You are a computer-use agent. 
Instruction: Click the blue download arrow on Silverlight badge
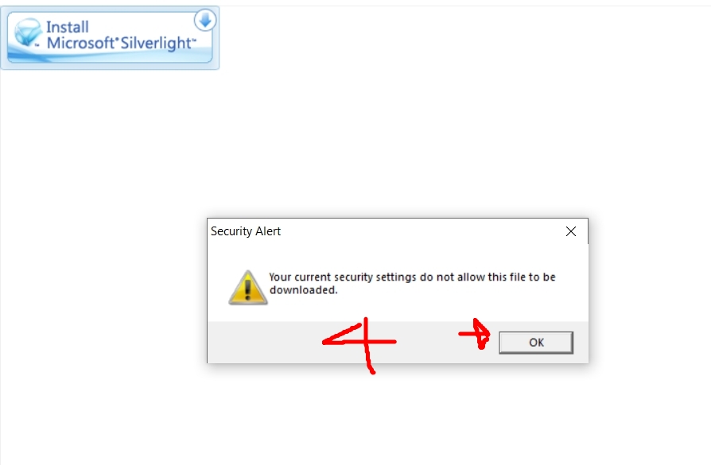(x=205, y=20)
